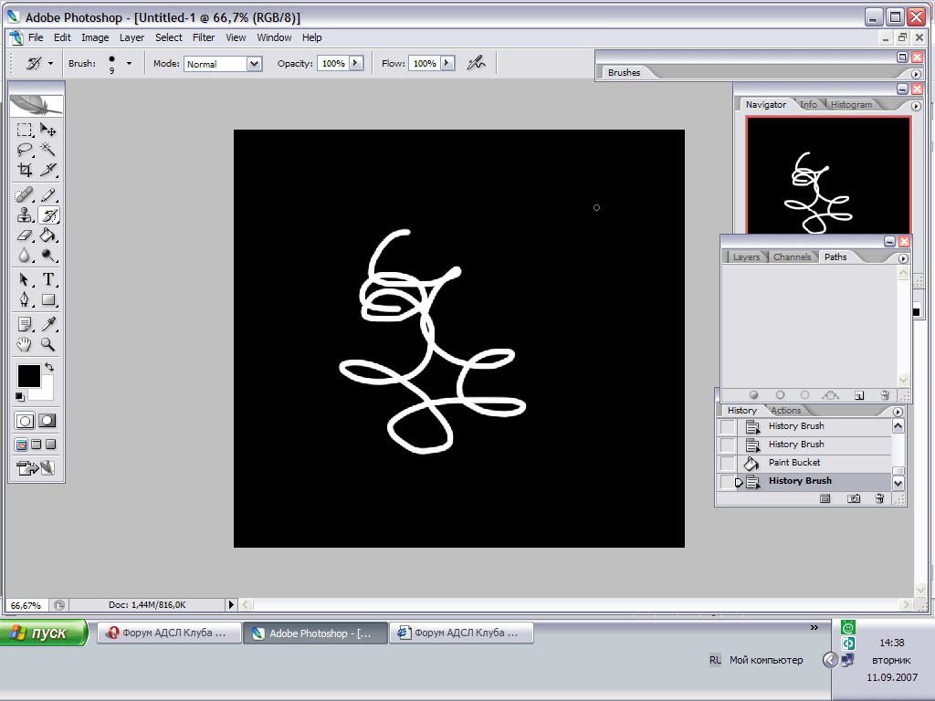This screenshot has height=701, width=935.
Task: Create new snapshot with the camera icon
Action: [854, 498]
